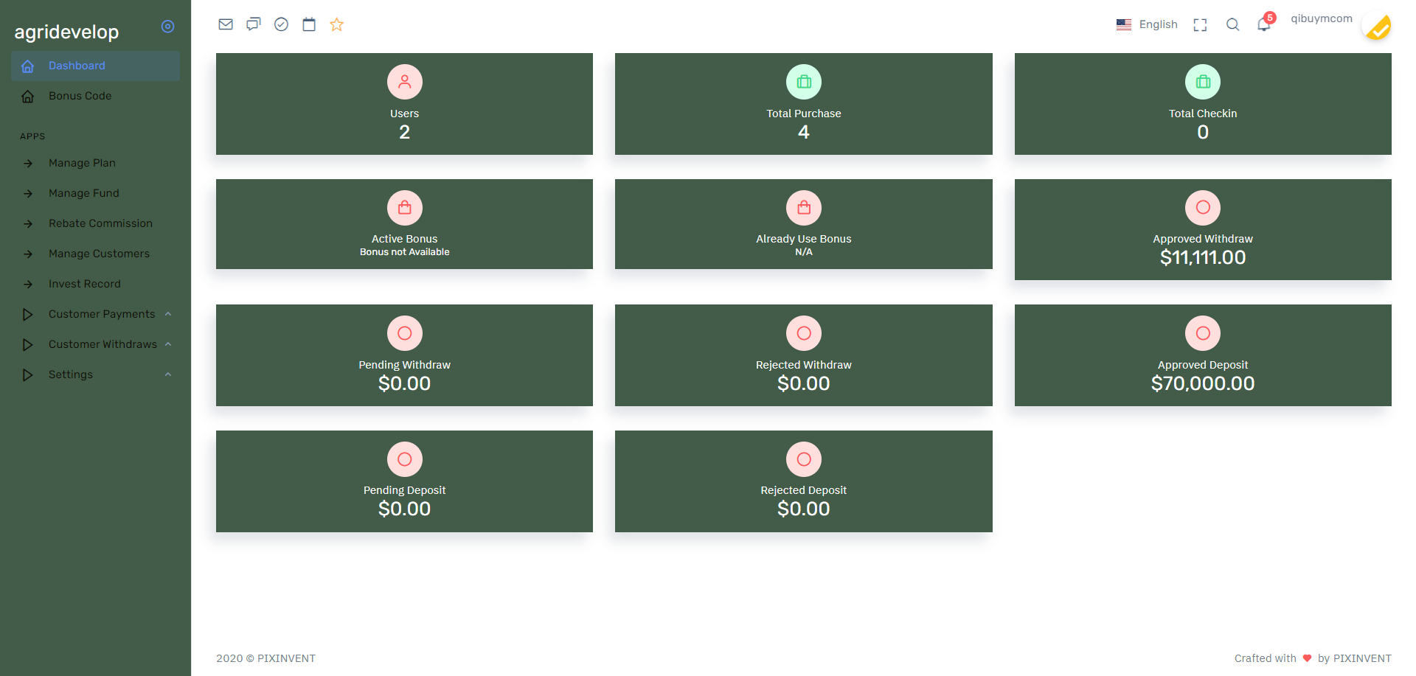The image size is (1416, 676).
Task: Click the agridevelop brand logo
Action: (66, 32)
